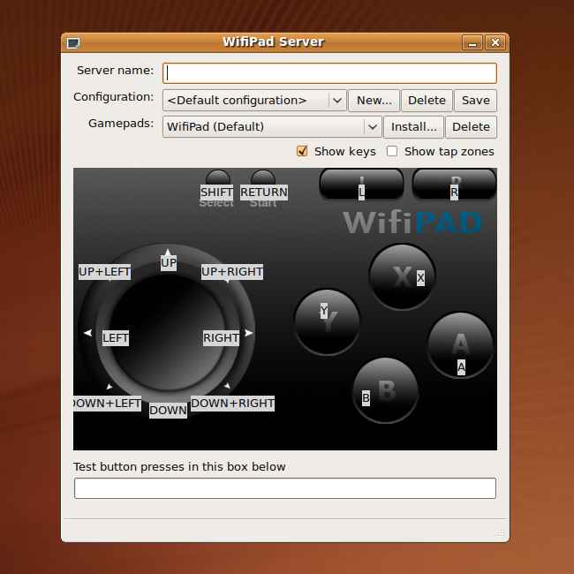Open the Configuration dropdown
Viewport: 574px width, 574px height.
coord(254,101)
